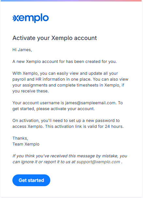Click the payroll and HR information line
This screenshot has height=198, width=143.
pyautogui.click(x=70, y=79)
